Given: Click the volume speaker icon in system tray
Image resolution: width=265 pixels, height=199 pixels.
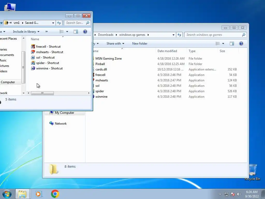Looking at the screenshot, I should (x=239, y=194).
